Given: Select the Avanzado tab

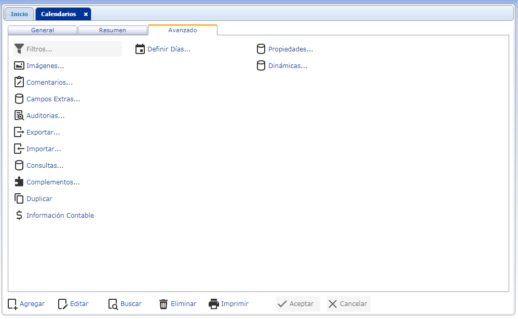Looking at the screenshot, I should pos(183,30).
